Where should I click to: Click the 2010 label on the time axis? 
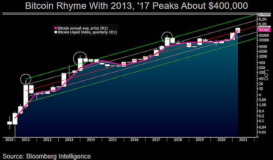[9, 139]
